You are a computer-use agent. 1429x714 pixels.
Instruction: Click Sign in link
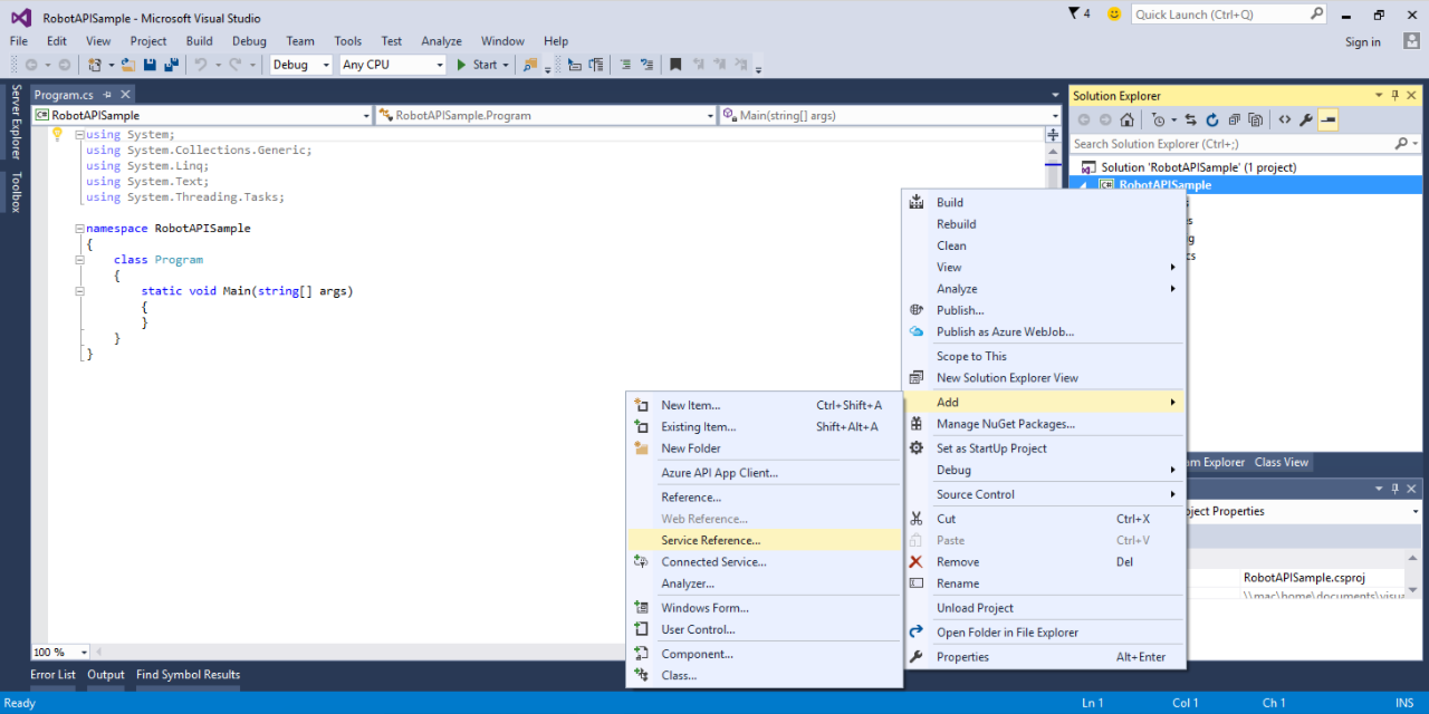pyautogui.click(x=1362, y=42)
